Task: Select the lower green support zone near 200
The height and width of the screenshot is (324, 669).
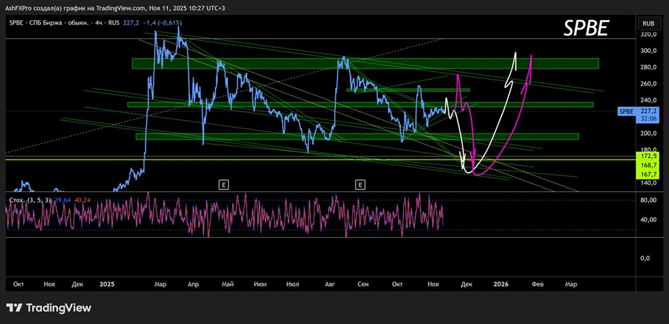Action: 357,137
